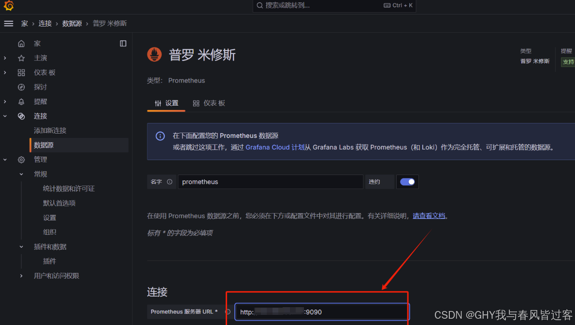Click the star icon beside 主演
The height and width of the screenshot is (325, 575).
21,58
